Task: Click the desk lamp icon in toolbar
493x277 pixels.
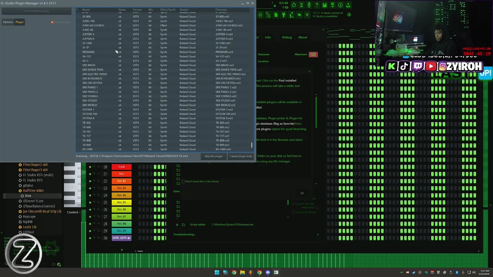Action: 291,15
